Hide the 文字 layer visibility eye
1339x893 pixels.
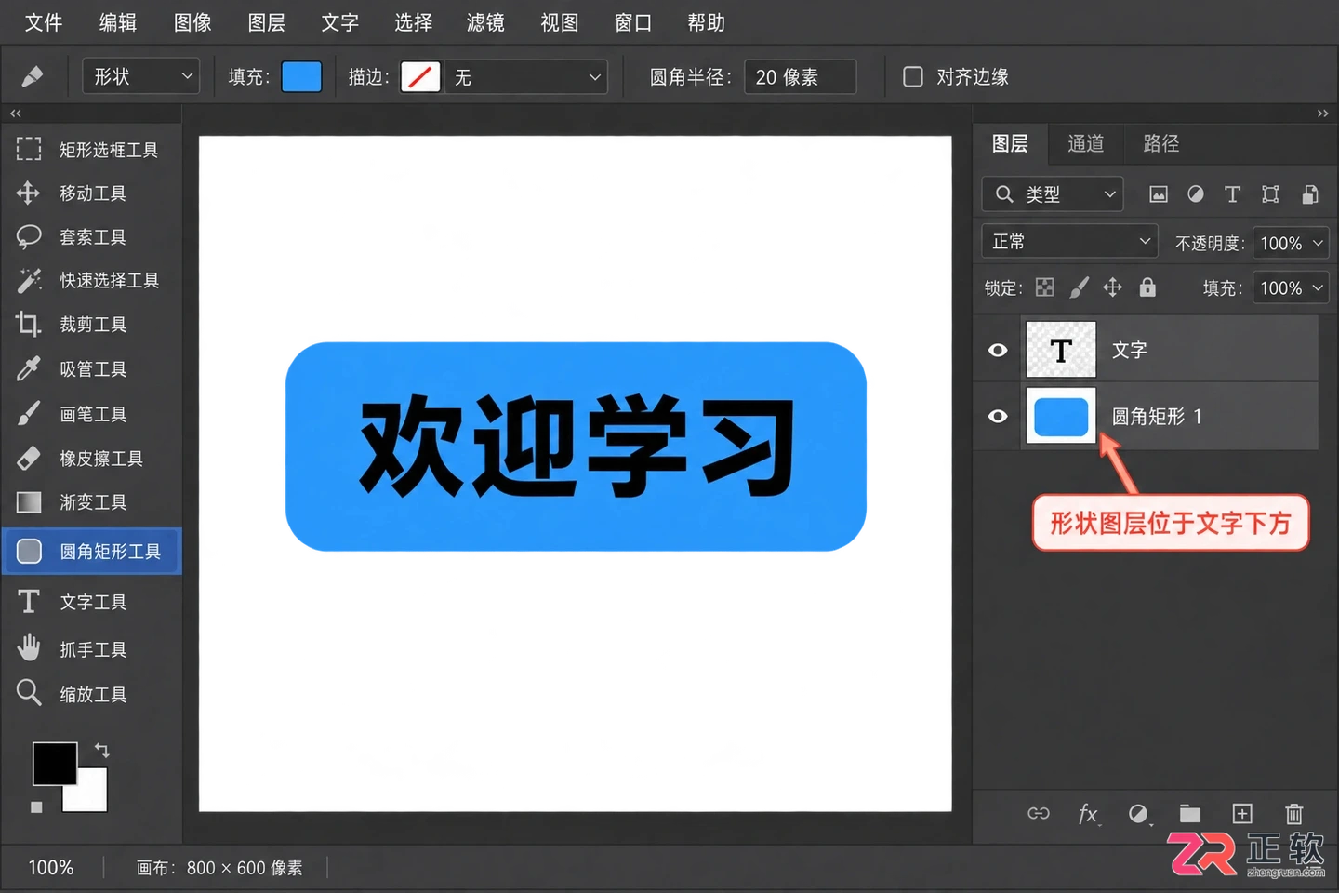coord(998,351)
